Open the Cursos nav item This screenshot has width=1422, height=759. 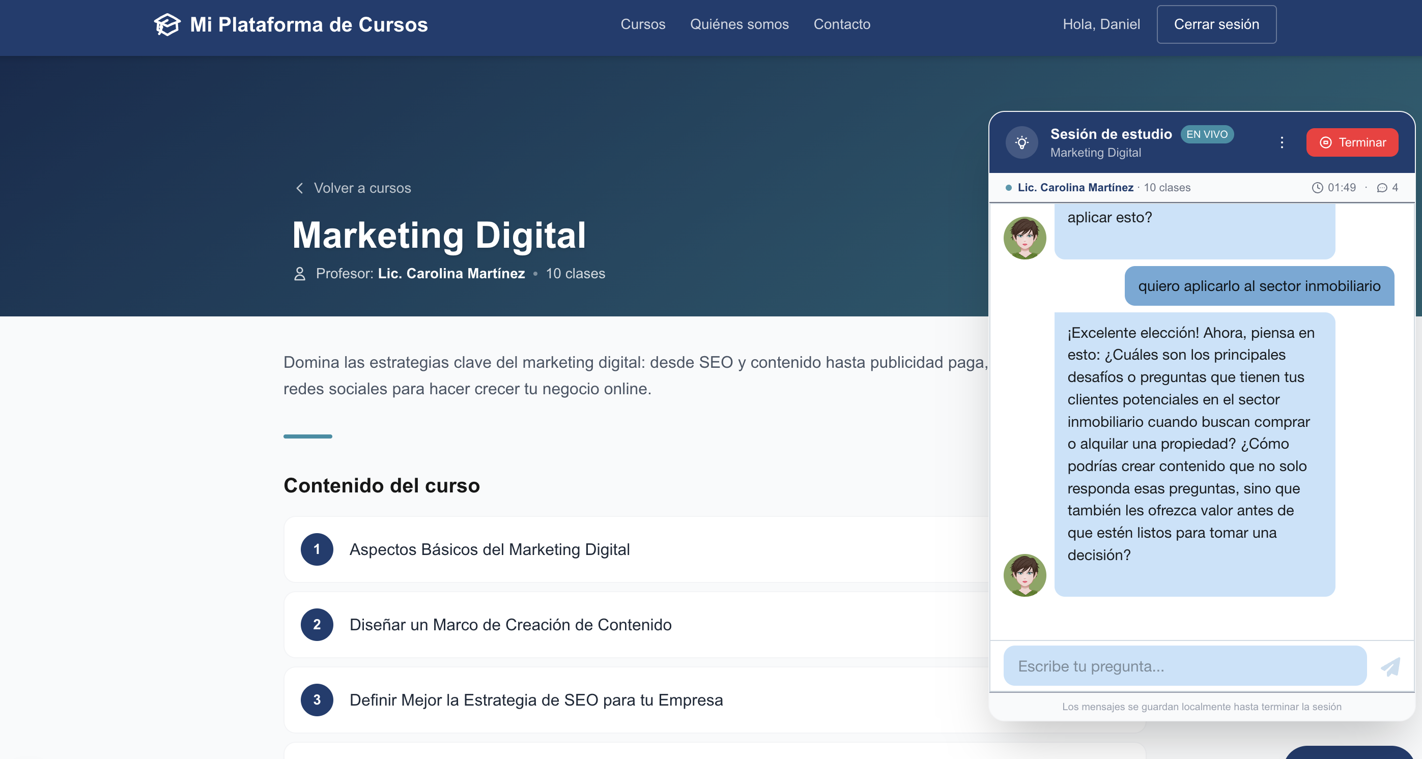643,24
